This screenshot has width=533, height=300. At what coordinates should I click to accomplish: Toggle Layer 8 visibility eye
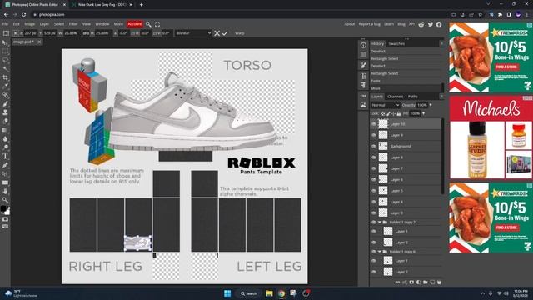point(374,157)
